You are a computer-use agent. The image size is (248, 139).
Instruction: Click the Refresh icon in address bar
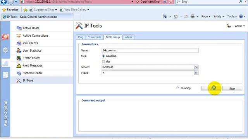tap(165, 2)
